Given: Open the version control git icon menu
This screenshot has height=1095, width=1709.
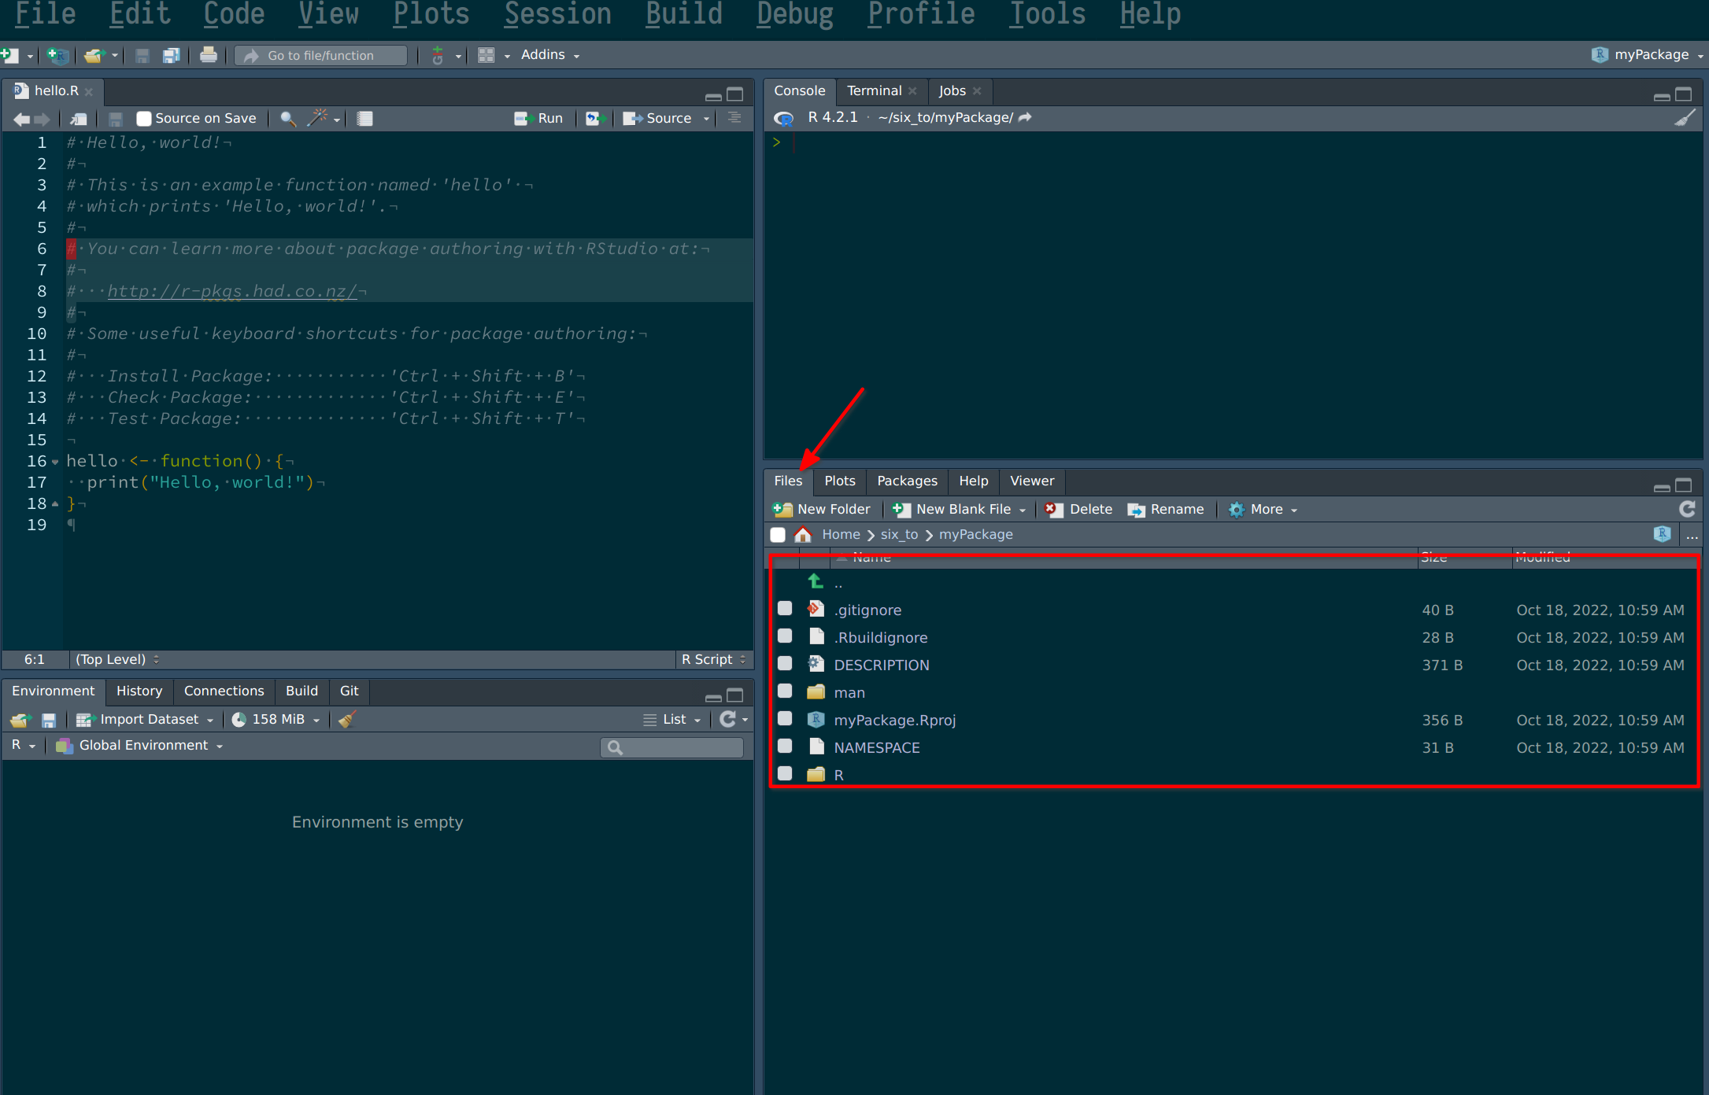Looking at the screenshot, I should point(438,55).
